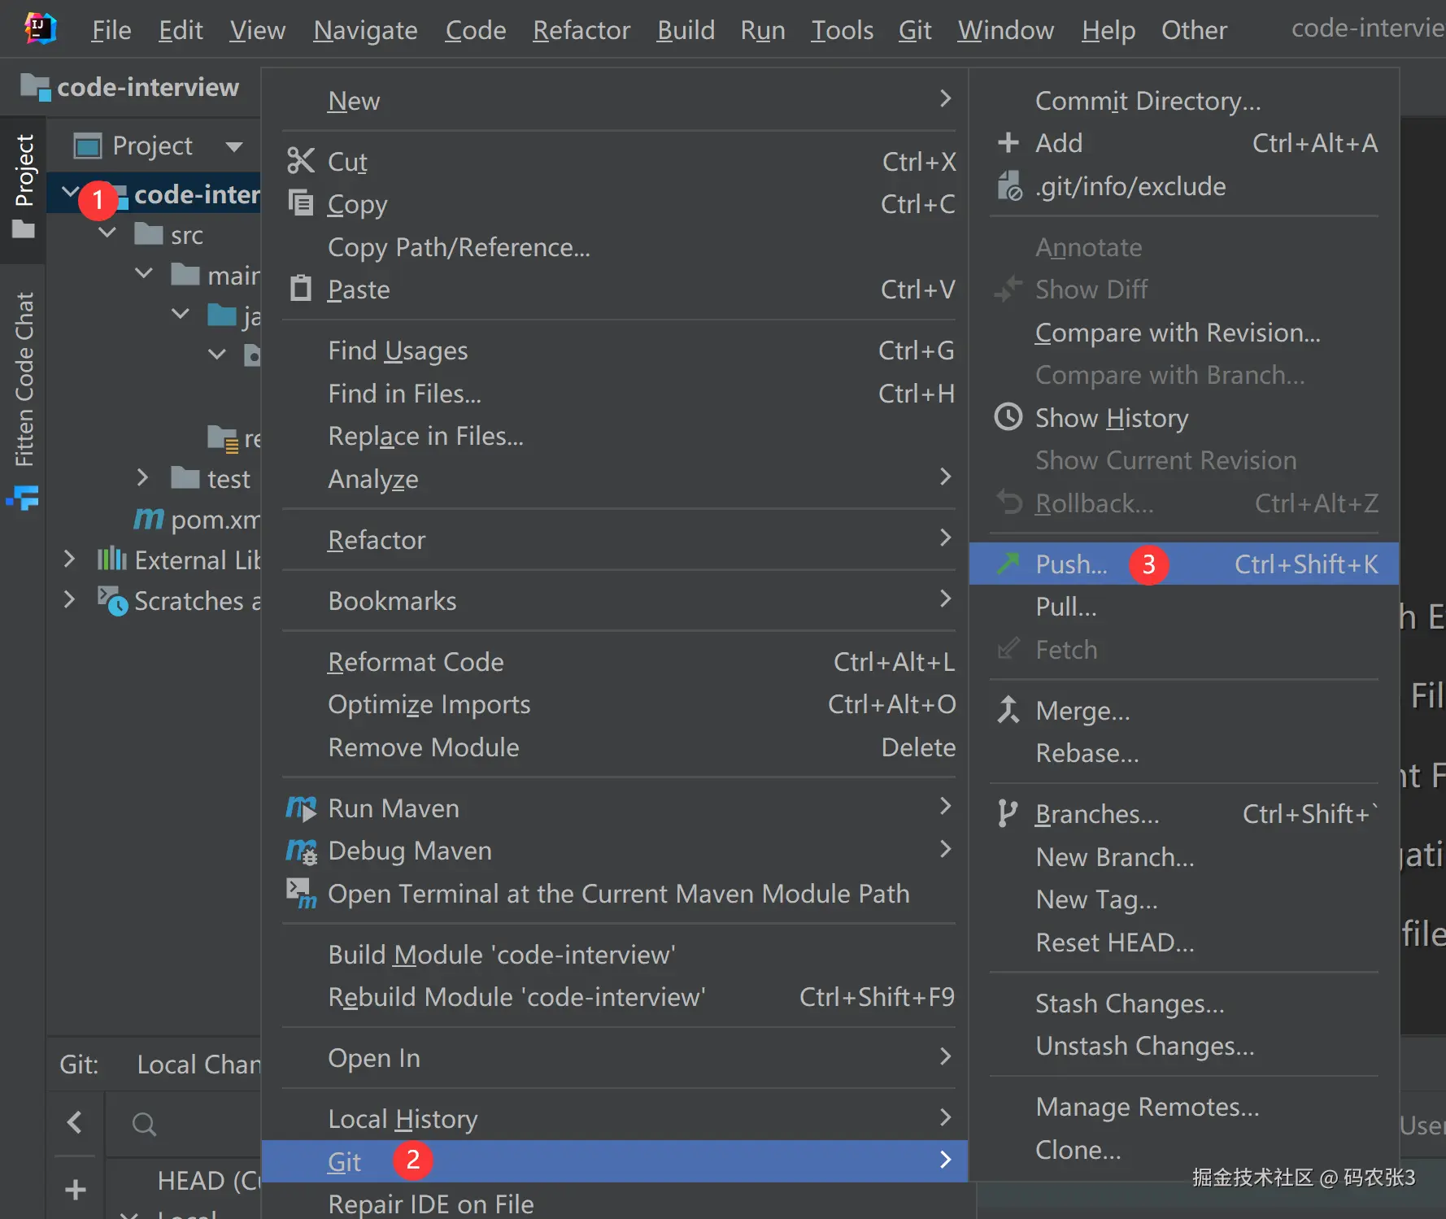Click the Copy icon in context menu

301,202
